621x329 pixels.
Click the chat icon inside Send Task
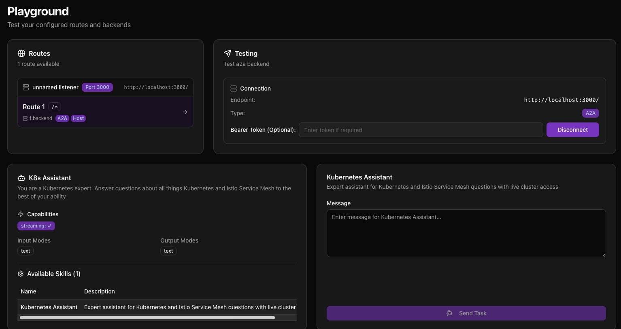click(449, 313)
